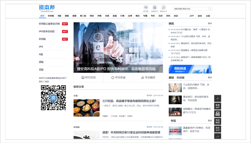Open 并购 in the top navigation
The width and height of the screenshot is (251, 143).
point(99,16)
